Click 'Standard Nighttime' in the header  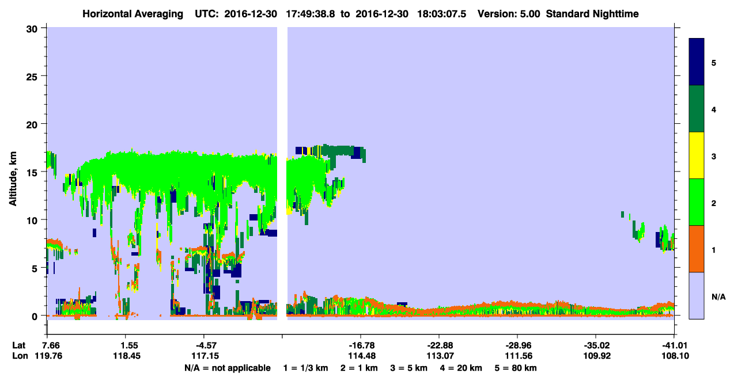(592, 14)
